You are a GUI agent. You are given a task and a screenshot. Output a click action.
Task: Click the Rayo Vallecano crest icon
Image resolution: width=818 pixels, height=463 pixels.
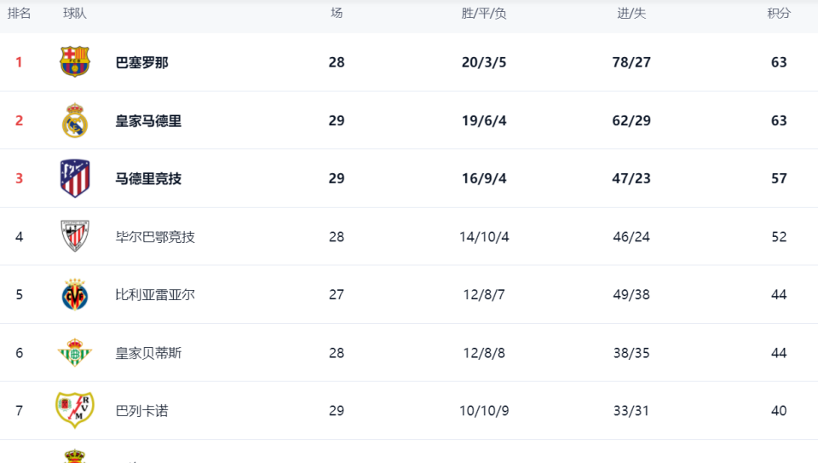(75, 410)
